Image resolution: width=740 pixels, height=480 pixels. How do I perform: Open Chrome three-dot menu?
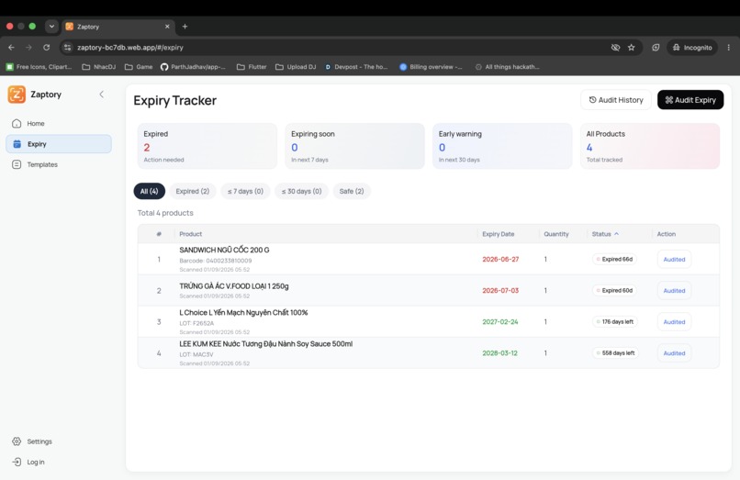pos(729,47)
